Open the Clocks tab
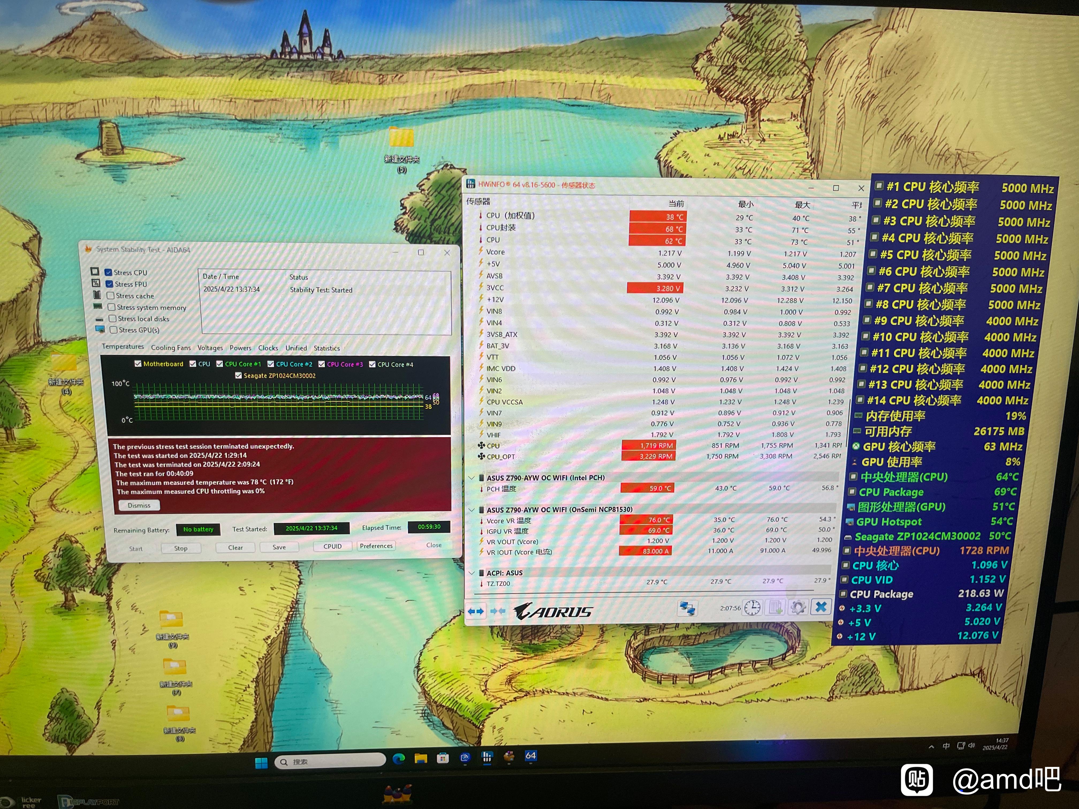Image resolution: width=1079 pixels, height=809 pixels. 268,348
